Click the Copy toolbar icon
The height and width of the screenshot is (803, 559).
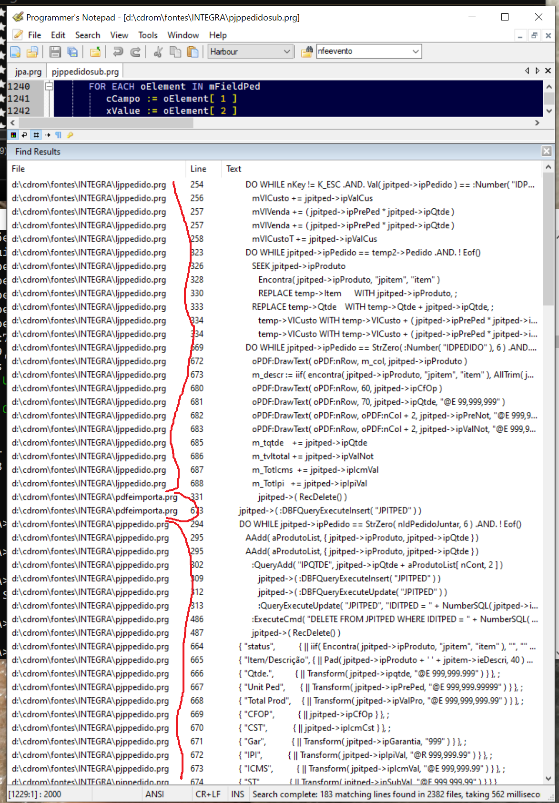click(x=175, y=51)
